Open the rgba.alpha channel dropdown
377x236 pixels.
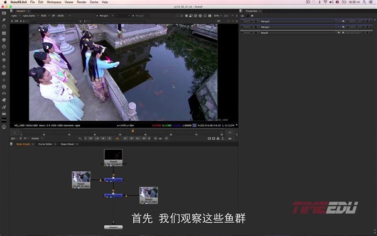(x=30, y=16)
